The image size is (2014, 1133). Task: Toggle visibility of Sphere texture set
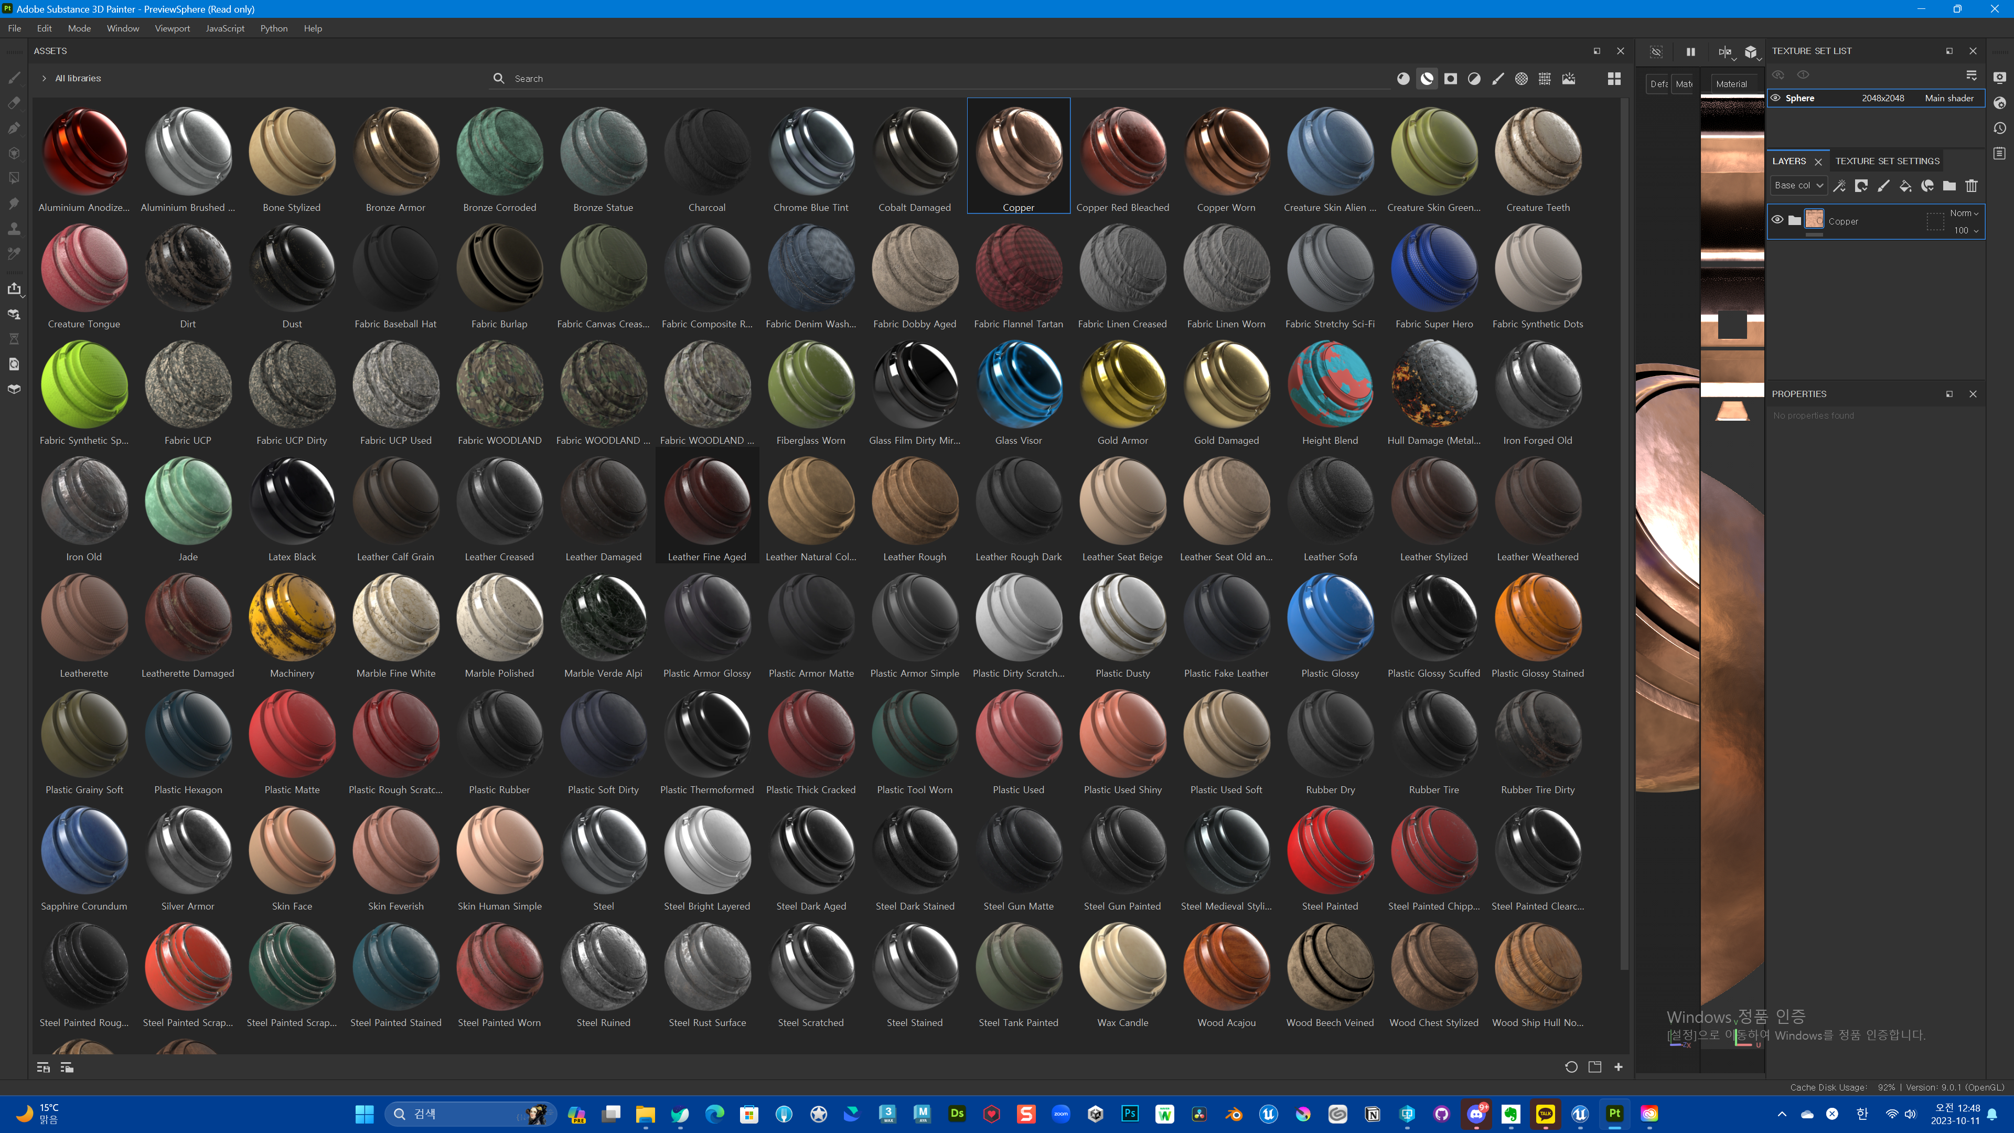1775,99
